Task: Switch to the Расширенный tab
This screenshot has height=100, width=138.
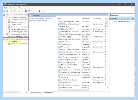Action: click(x=35, y=93)
